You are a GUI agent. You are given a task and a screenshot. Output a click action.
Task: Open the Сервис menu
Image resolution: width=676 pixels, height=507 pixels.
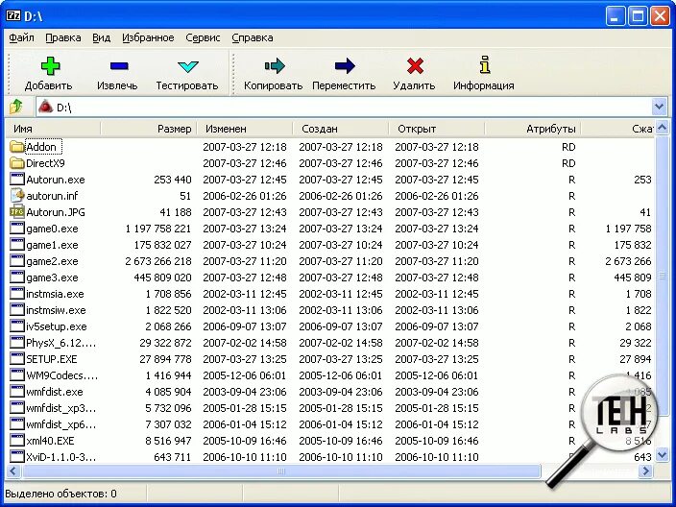click(203, 37)
